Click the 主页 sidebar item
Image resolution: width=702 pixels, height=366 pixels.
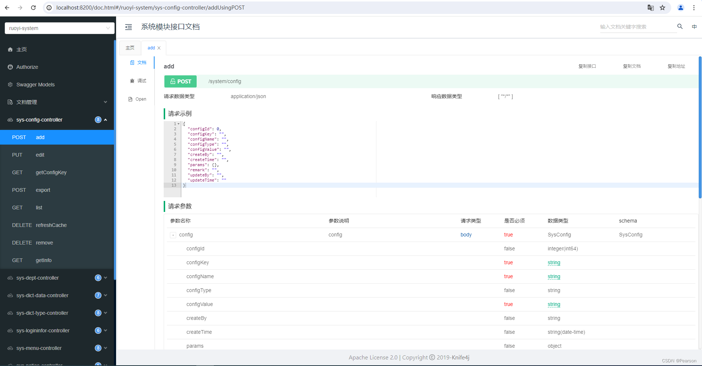coord(57,49)
